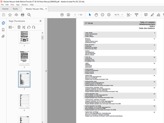Screen dimensions: 164x123
Task: Click the 66.7% zoom value field
Action: click(117, 15)
